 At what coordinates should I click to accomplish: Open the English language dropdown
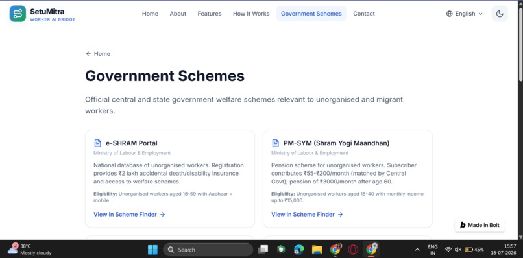465,14
